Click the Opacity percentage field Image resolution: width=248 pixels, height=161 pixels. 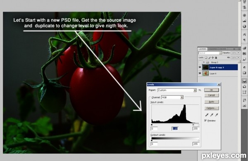[x=234, y=53]
